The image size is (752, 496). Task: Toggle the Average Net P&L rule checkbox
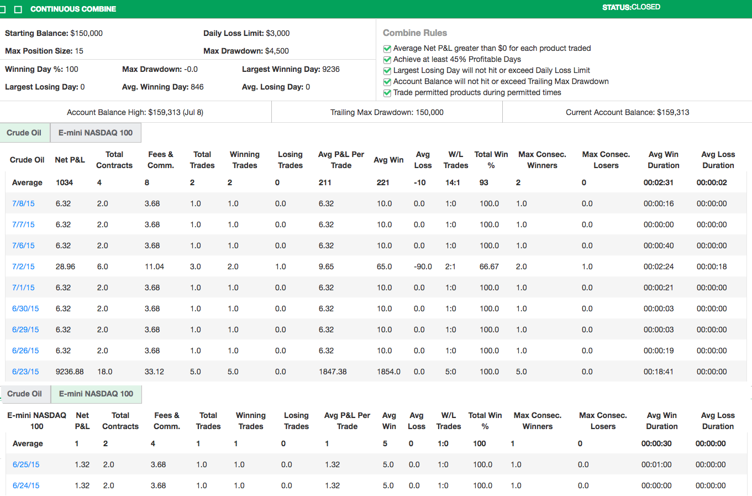coord(387,49)
